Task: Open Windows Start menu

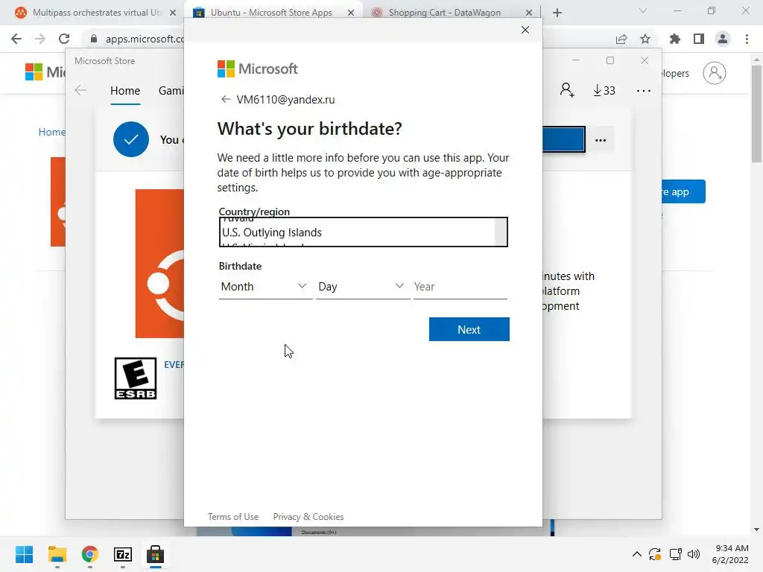Action: 24,554
